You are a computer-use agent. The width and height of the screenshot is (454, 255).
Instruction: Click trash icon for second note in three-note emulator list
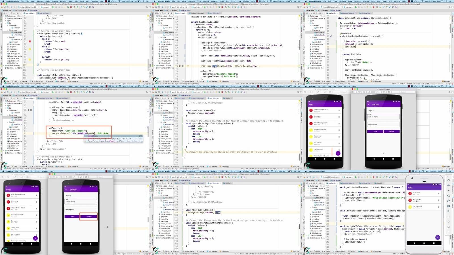point(438,200)
